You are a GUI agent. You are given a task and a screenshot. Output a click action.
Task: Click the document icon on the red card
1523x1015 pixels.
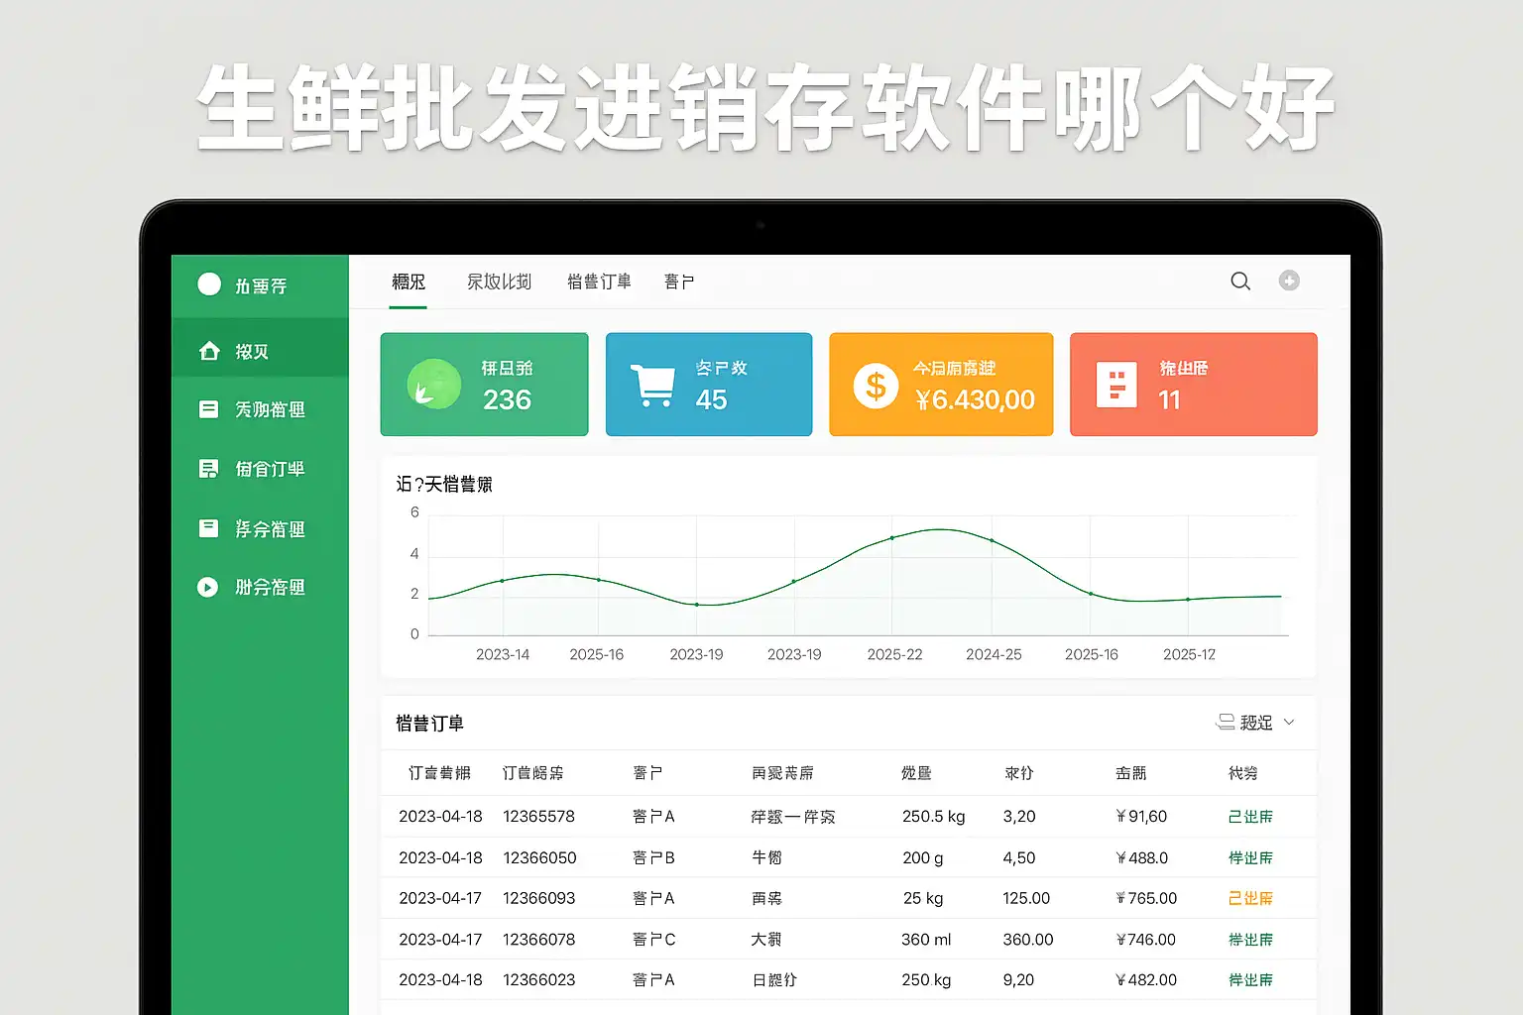(1115, 385)
